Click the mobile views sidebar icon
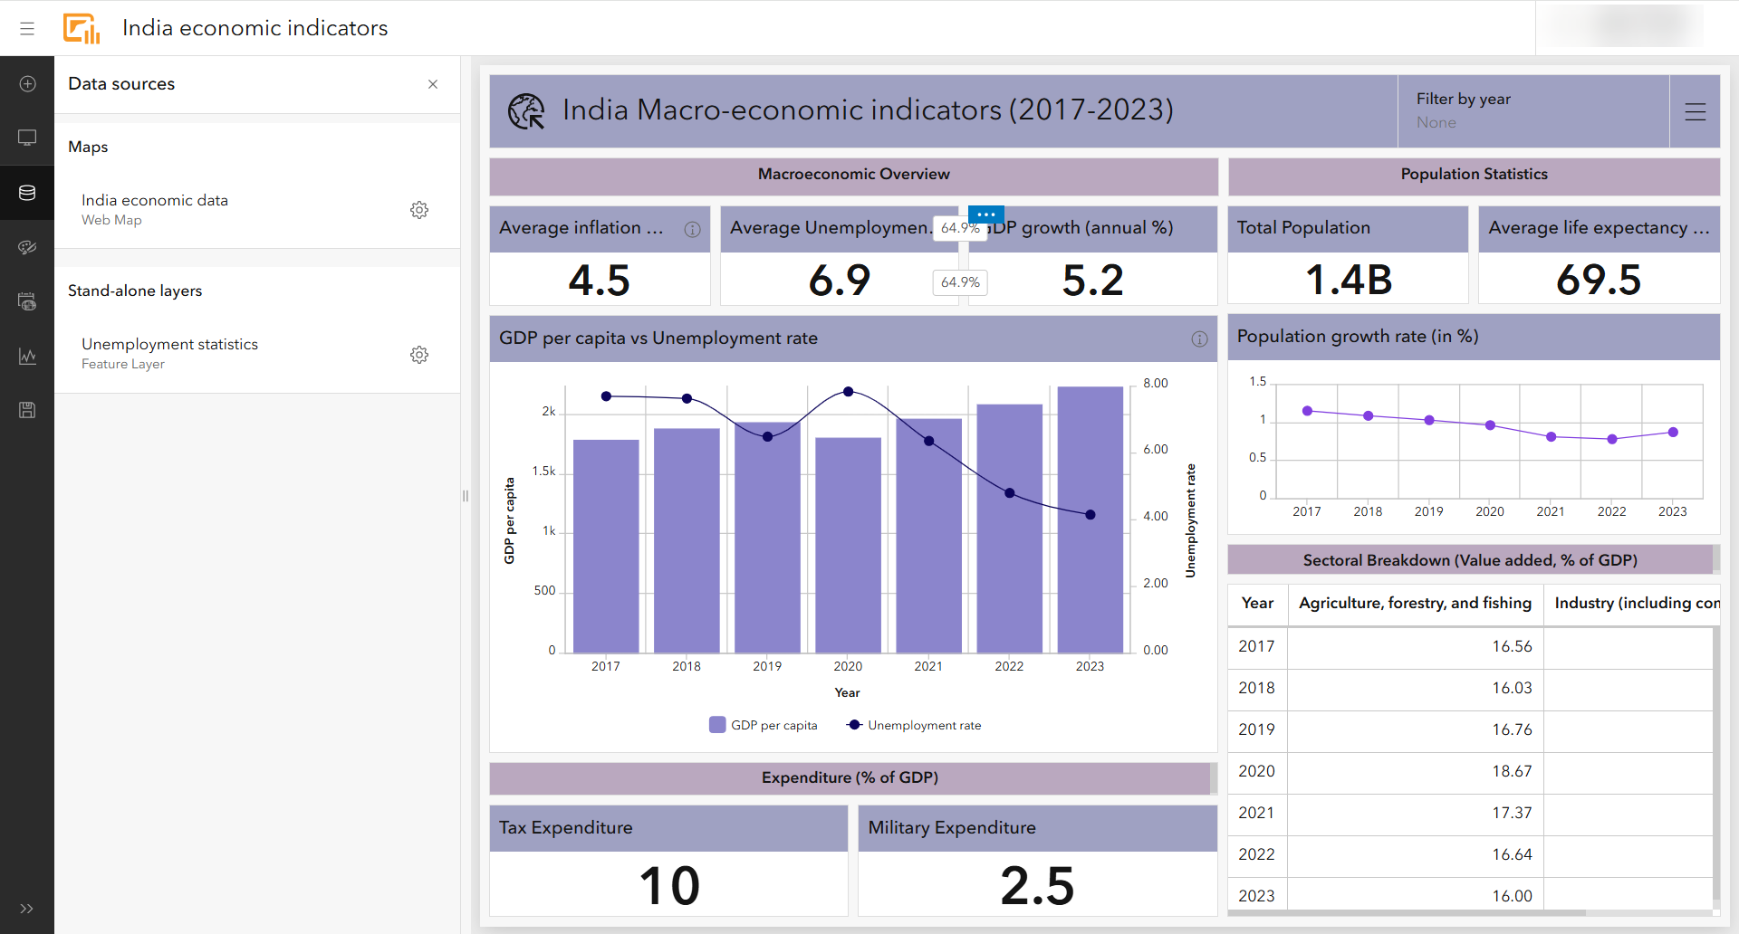This screenshot has height=934, width=1739. tap(27, 301)
